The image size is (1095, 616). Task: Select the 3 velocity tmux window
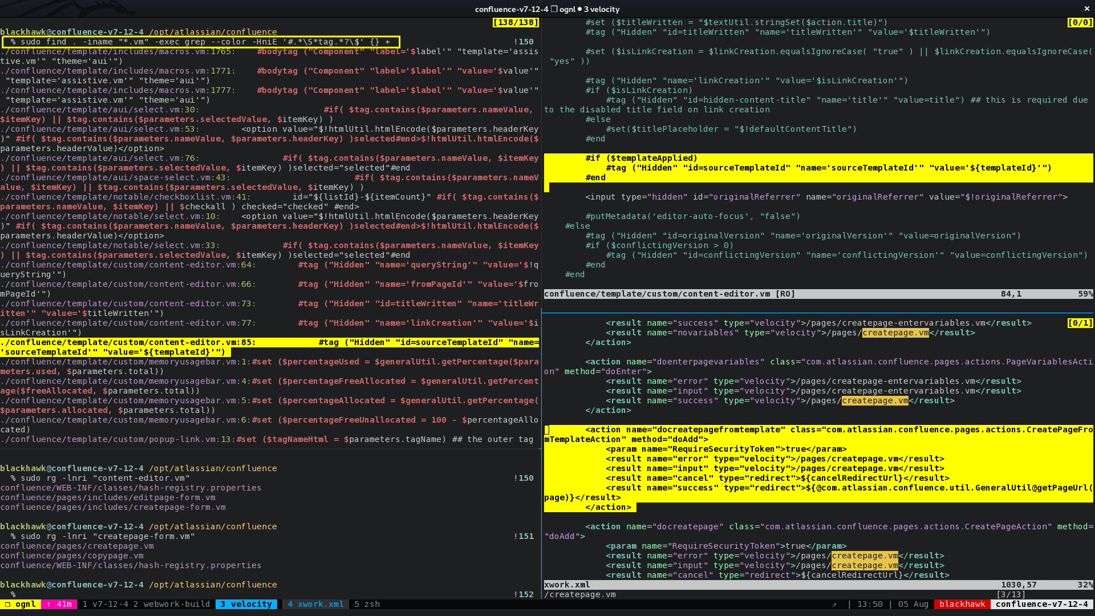coord(246,604)
